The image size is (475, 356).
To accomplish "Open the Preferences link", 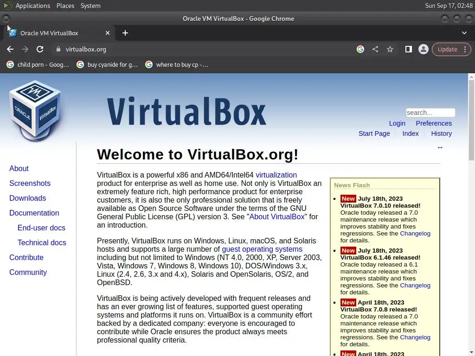I will tap(434, 123).
